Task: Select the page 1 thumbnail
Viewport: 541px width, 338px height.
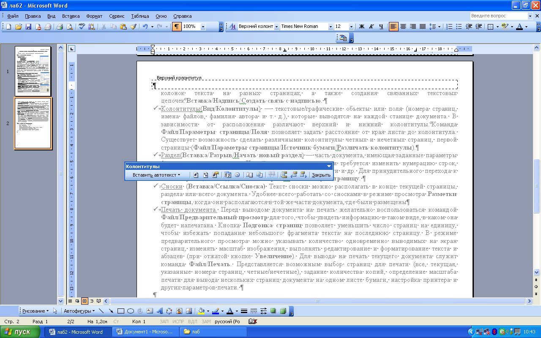Action: click(x=33, y=71)
